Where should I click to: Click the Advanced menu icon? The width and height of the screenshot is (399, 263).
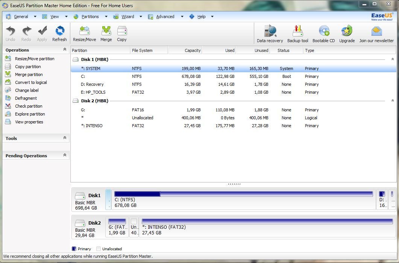click(x=150, y=17)
